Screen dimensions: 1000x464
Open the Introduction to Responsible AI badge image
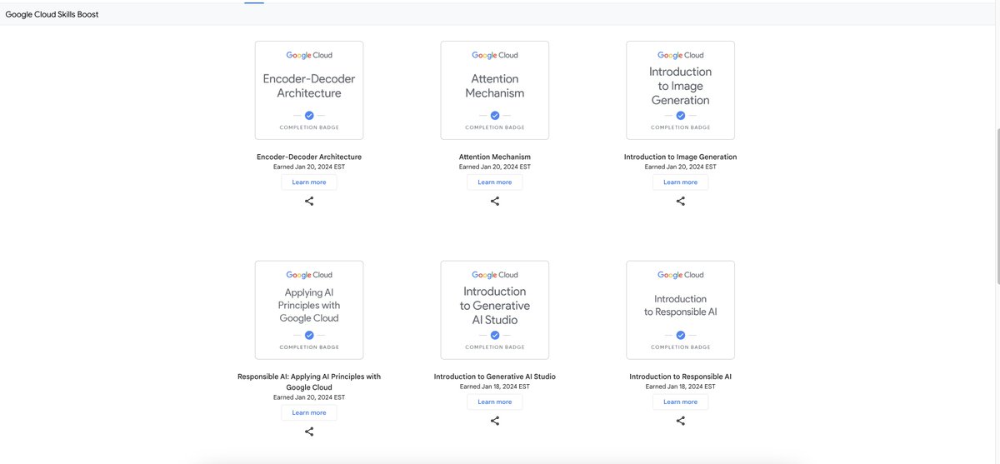click(x=681, y=310)
